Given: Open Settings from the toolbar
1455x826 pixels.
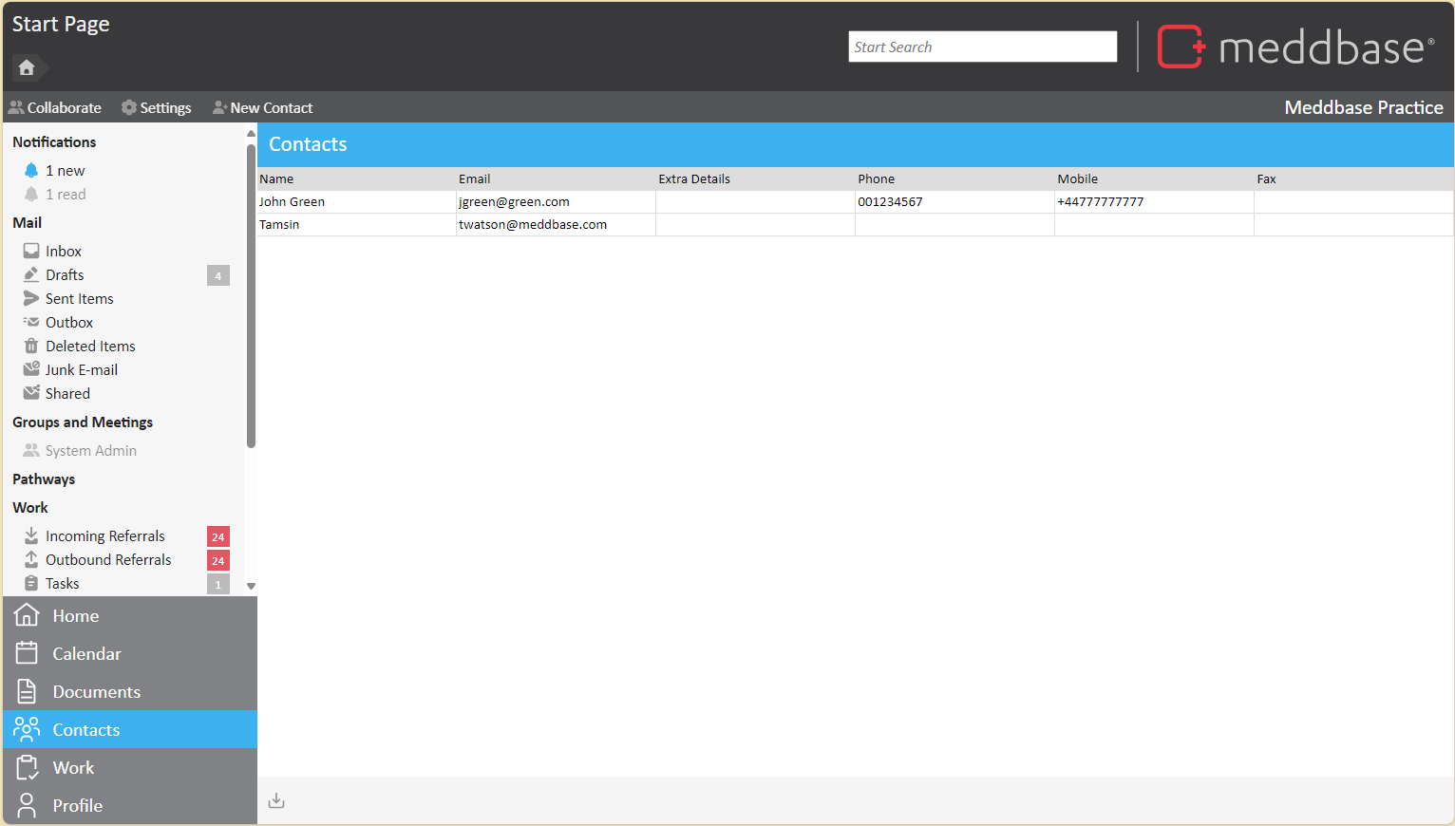Looking at the screenshot, I should (x=157, y=108).
